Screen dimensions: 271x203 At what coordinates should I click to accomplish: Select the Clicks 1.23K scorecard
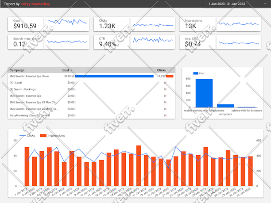click(111, 24)
